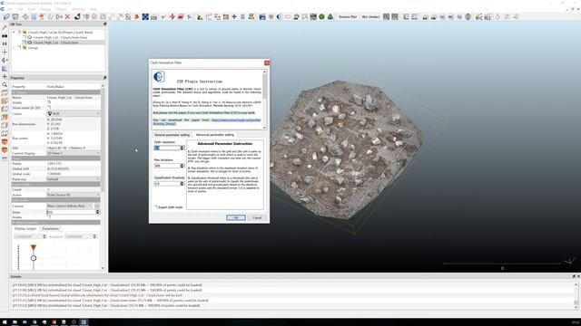Click the Open file icon in main toolbar
581x326 pixels.
[6, 16]
